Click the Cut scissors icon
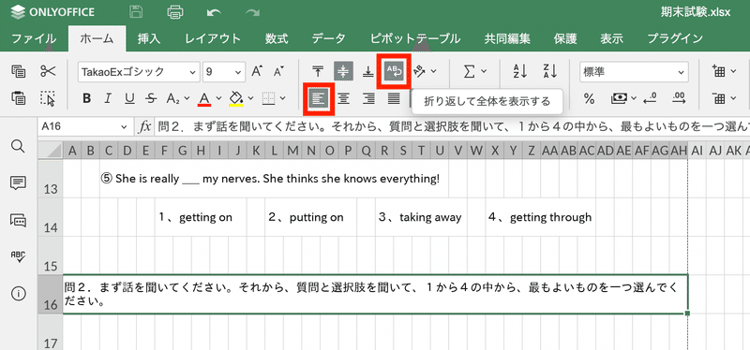Viewport: 750px width, 350px height. tap(49, 72)
